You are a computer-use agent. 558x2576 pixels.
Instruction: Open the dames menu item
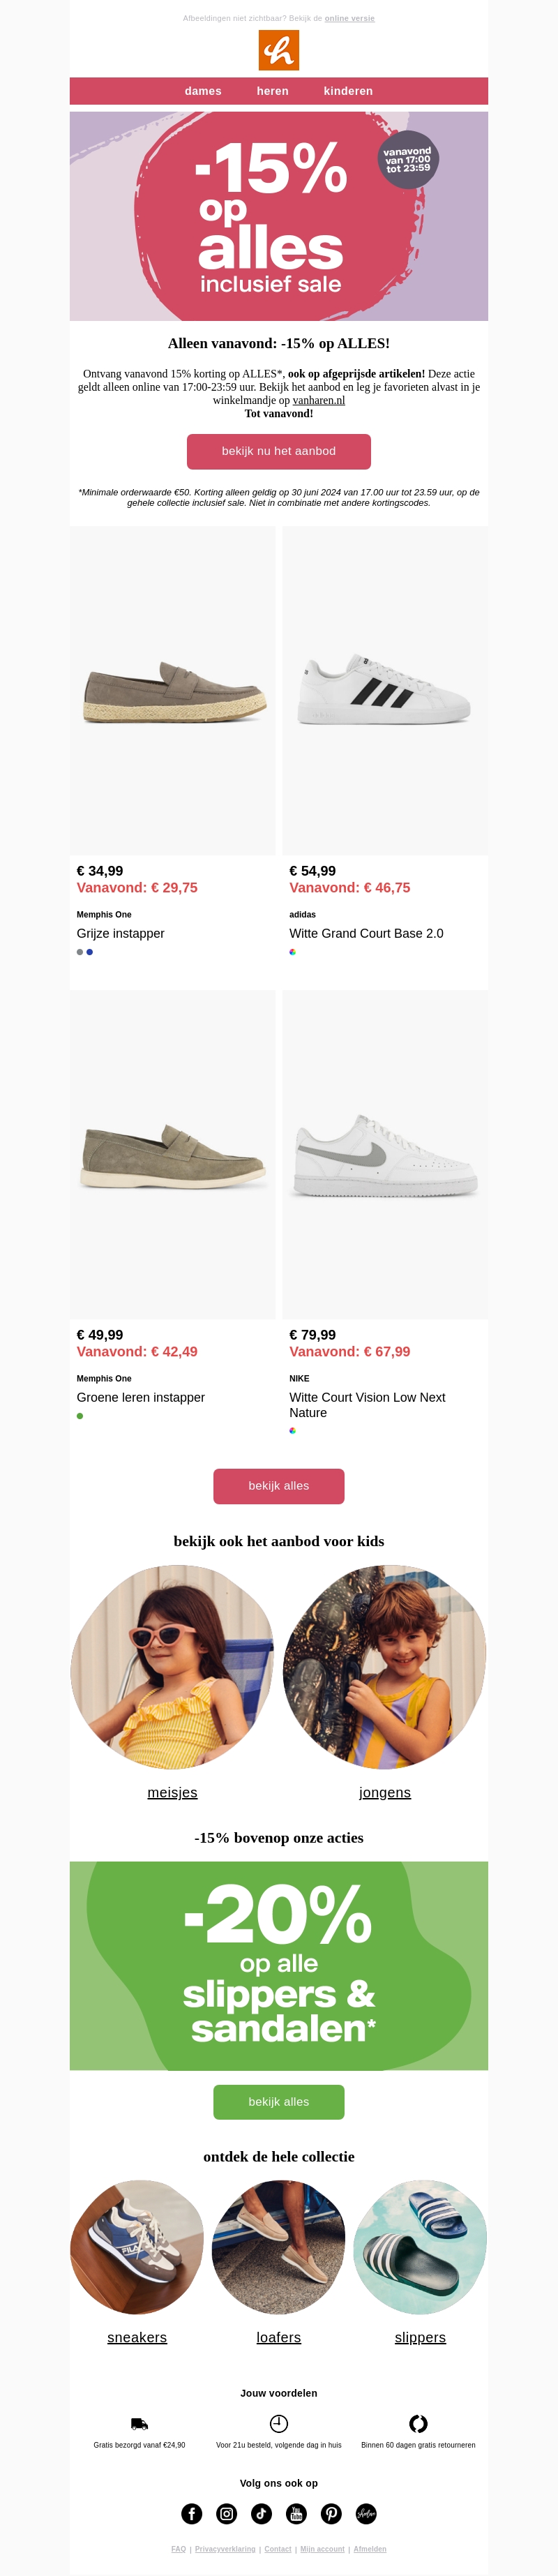click(x=203, y=91)
